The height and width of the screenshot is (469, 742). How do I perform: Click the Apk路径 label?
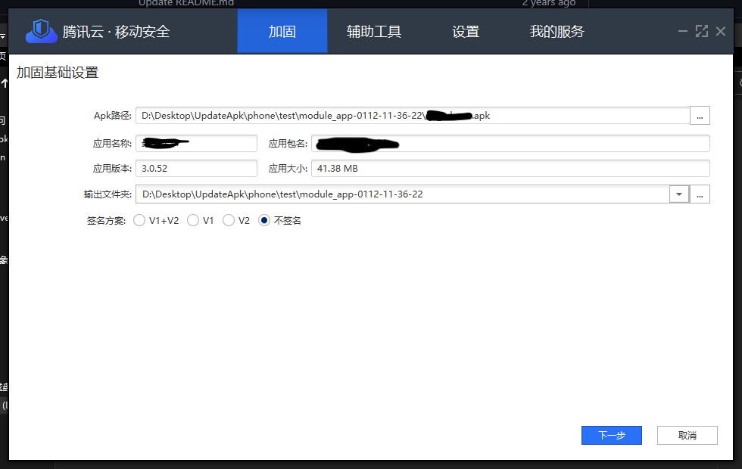pyautogui.click(x=113, y=116)
